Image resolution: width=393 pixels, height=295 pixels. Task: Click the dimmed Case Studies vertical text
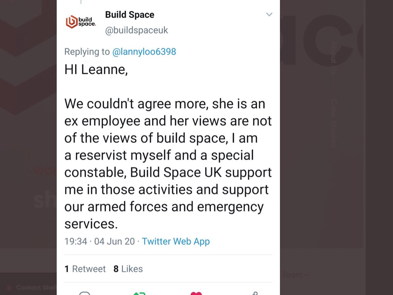pos(333,123)
